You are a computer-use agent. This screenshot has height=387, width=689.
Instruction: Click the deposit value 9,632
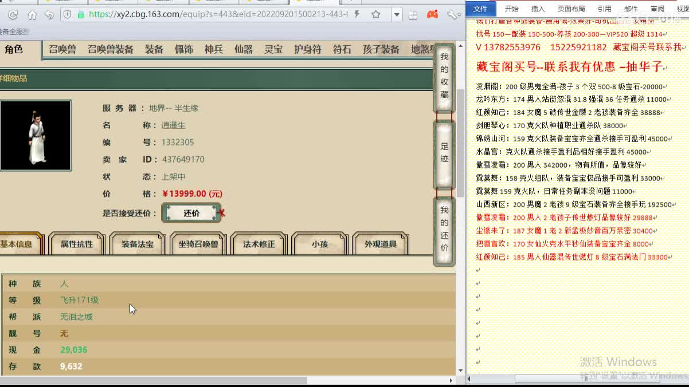click(71, 366)
